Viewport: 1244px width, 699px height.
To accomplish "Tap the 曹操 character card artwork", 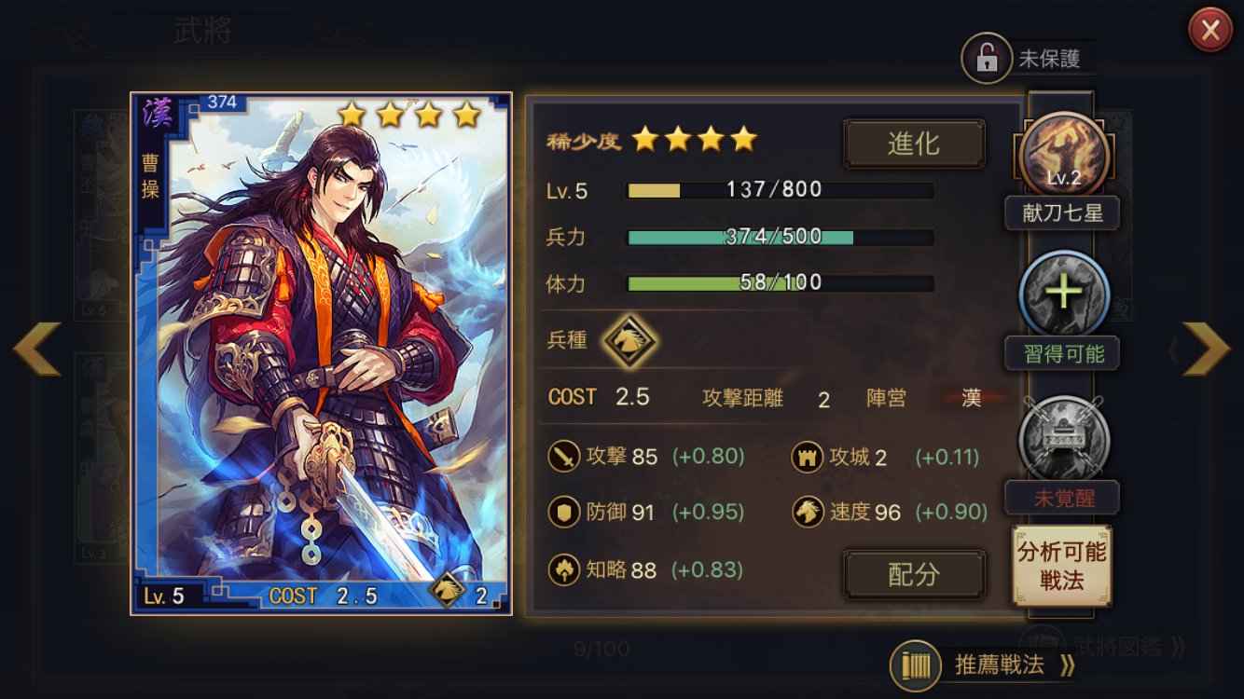I will (x=322, y=354).
